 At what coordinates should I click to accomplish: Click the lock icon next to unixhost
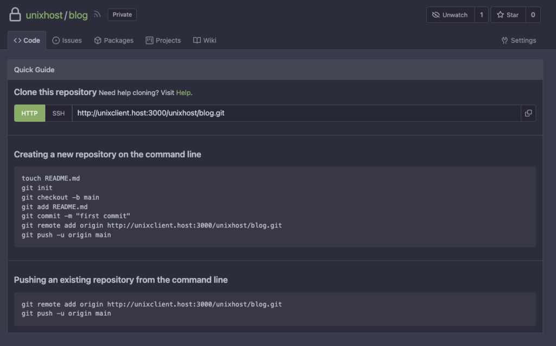[x=15, y=15]
